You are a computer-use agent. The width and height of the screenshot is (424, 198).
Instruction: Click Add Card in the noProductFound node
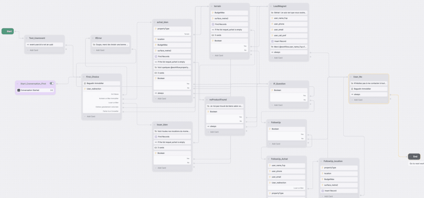214,132
